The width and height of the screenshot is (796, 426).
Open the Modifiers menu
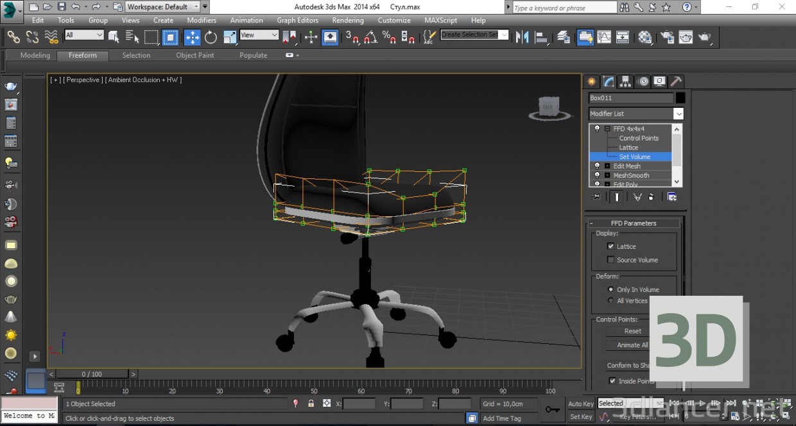click(x=202, y=21)
